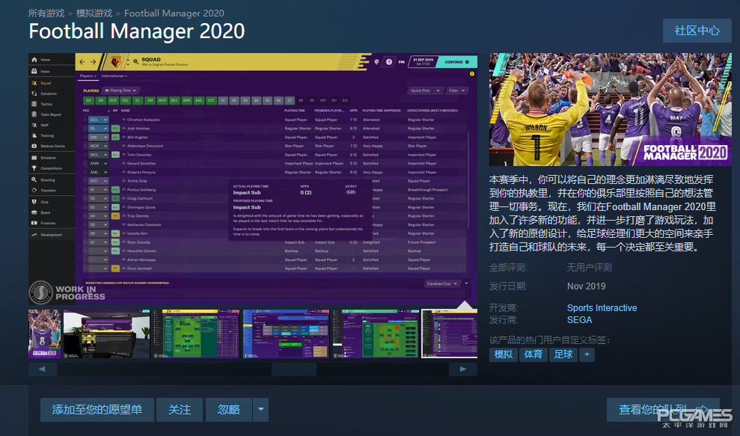
Task: Expand the Playing Time view dropdown
Action: pyautogui.click(x=120, y=90)
